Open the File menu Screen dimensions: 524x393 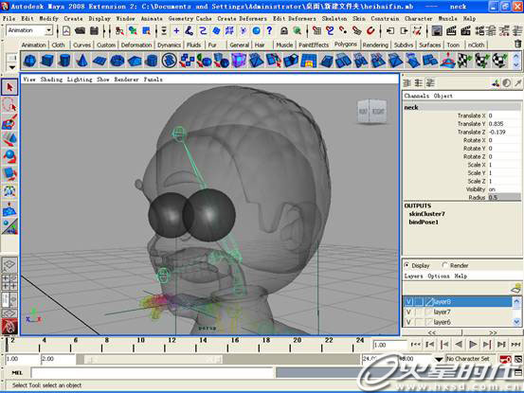pyautogui.click(x=9, y=18)
